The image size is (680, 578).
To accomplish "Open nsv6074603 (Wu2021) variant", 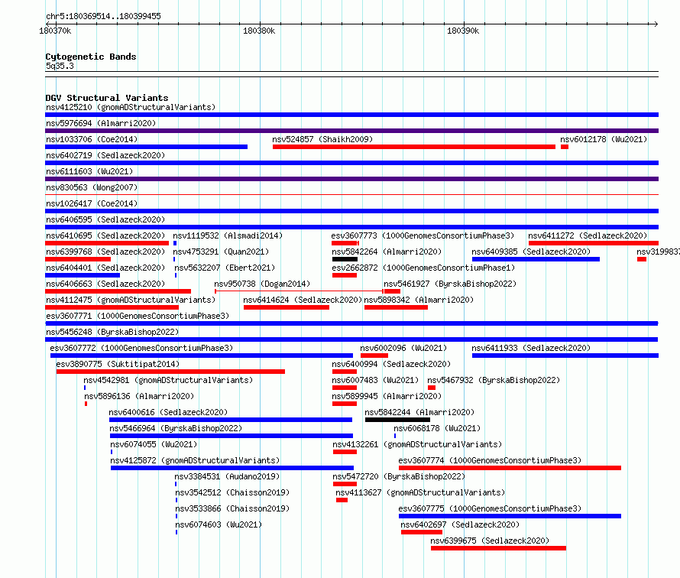I will point(219,524).
